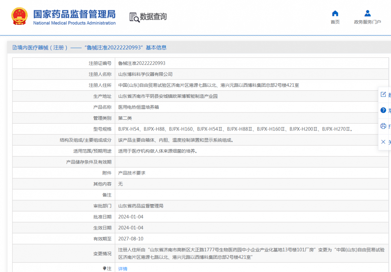Click the 注册证编号 label
This screenshot has height=272, width=391.
100,63
